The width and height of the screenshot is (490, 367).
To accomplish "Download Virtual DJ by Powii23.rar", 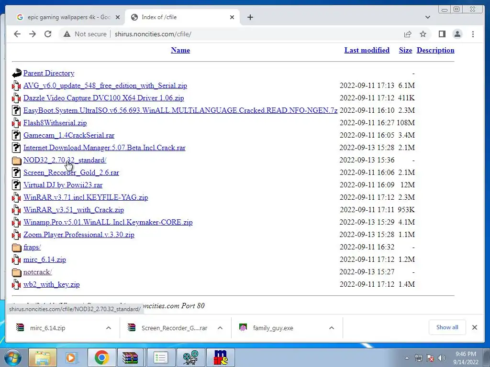I will pos(63,185).
